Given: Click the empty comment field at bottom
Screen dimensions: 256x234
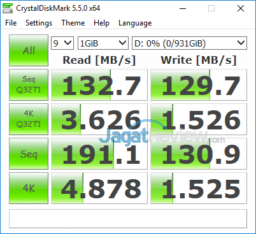Looking at the screenshot, I should tap(128, 219).
